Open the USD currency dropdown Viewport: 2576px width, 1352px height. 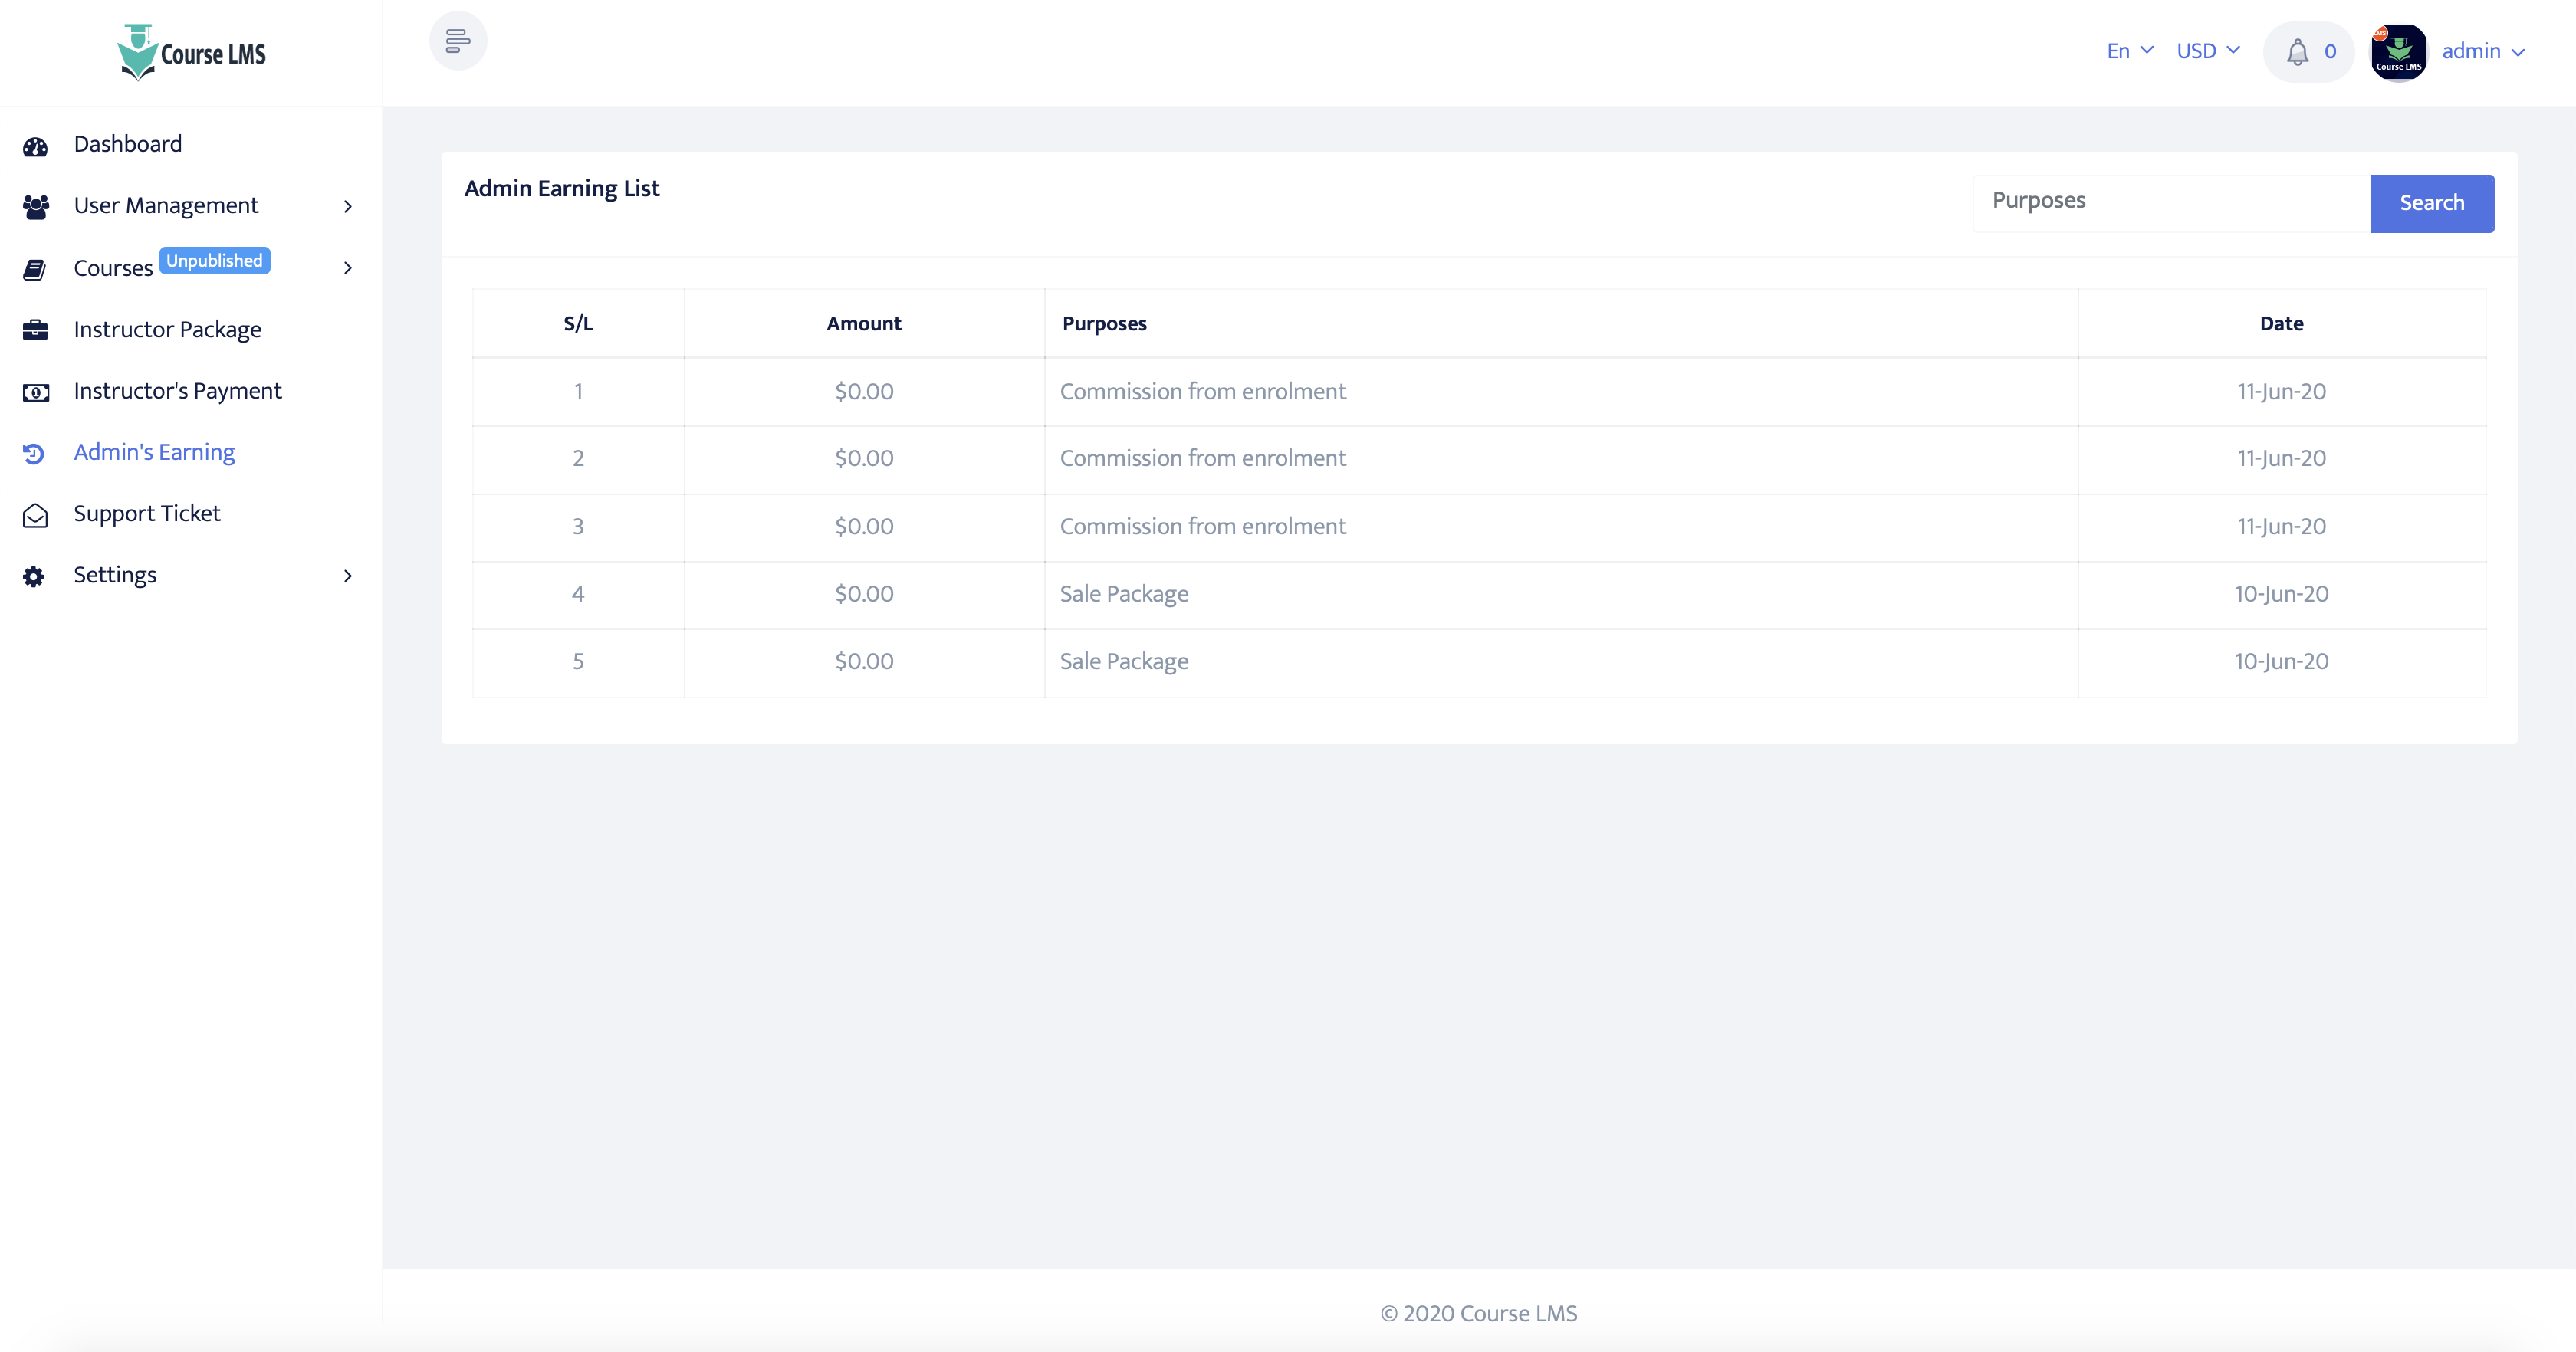[x=2207, y=50]
